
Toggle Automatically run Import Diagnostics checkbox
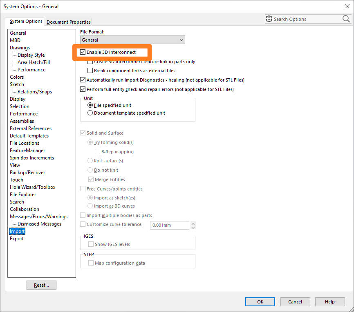tap(83, 80)
